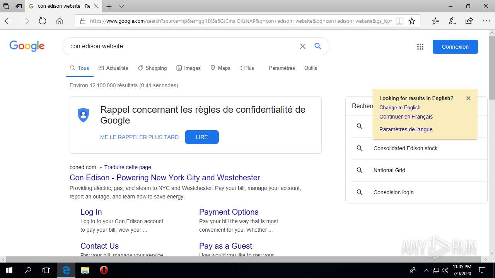The height and width of the screenshot is (278, 495).
Task: Click Traduire cette page link
Action: tap(128, 167)
